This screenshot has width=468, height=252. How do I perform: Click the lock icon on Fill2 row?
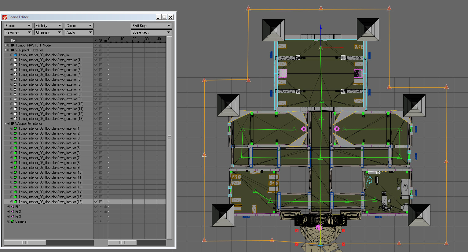tap(105, 212)
